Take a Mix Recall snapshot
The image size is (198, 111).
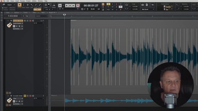pyautogui.click(x=143, y=5)
